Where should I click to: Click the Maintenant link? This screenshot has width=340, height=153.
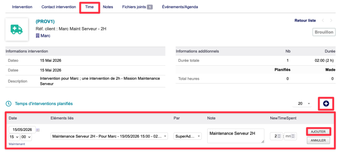pyautogui.click(x=17, y=144)
